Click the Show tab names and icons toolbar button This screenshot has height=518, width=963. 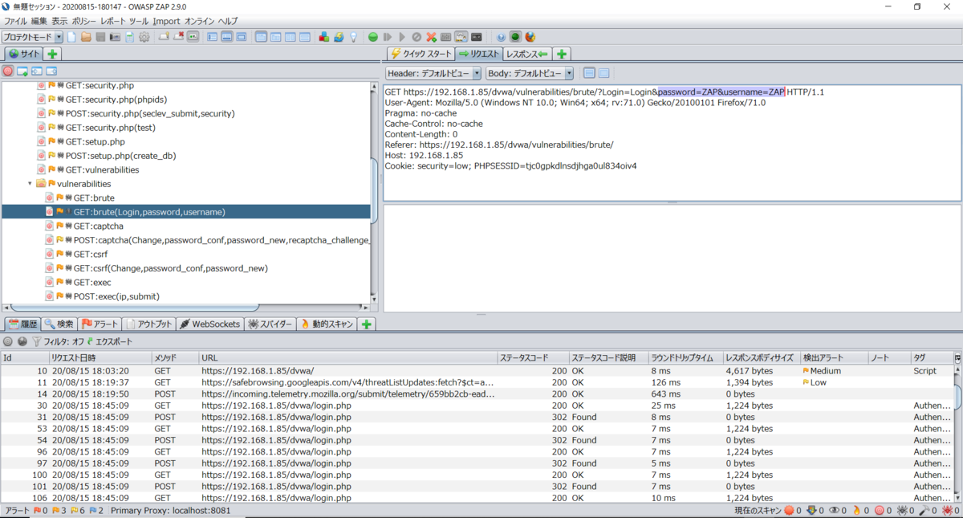coord(193,37)
